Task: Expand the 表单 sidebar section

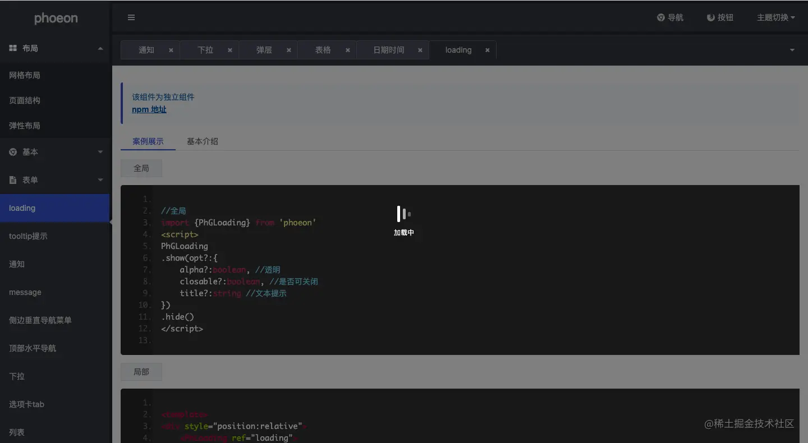Action: coord(100,180)
